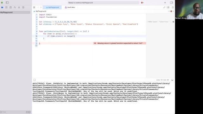
Task: Click the '_PointQueue' console log message
Action: [102, 97]
